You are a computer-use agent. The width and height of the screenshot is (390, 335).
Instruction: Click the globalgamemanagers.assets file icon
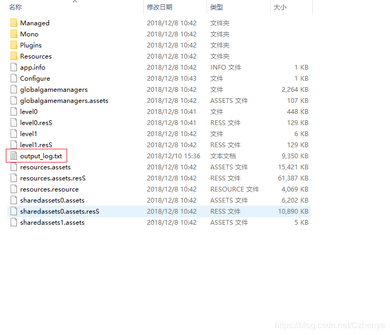tap(14, 100)
